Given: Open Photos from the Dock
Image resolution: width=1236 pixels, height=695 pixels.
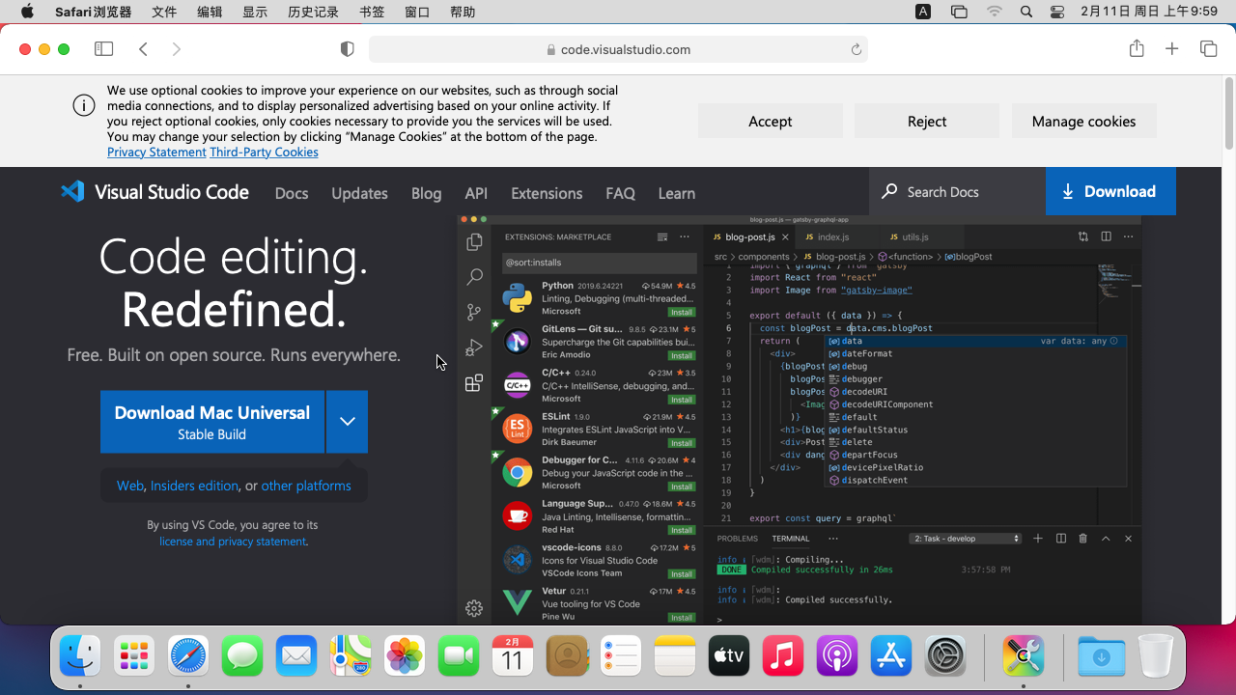Looking at the screenshot, I should pyautogui.click(x=405, y=657).
